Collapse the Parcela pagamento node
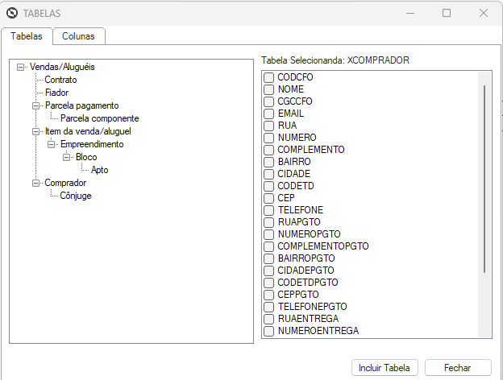 pos(36,105)
